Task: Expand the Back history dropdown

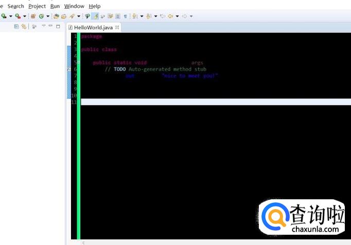Action: pos(177,16)
